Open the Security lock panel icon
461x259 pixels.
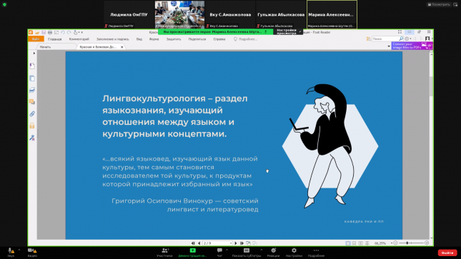pos(32,126)
